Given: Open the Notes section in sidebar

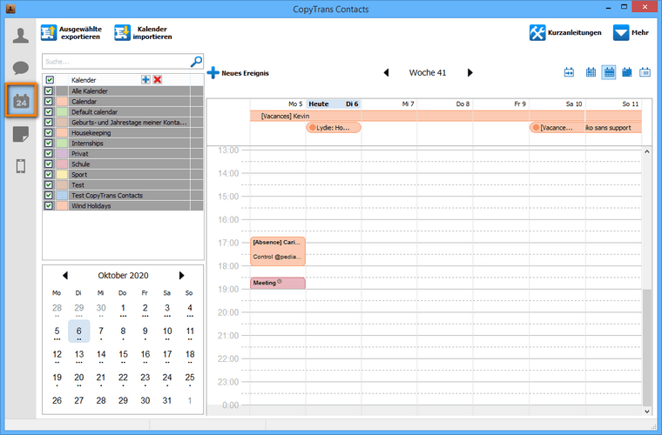Looking at the screenshot, I should [21, 134].
